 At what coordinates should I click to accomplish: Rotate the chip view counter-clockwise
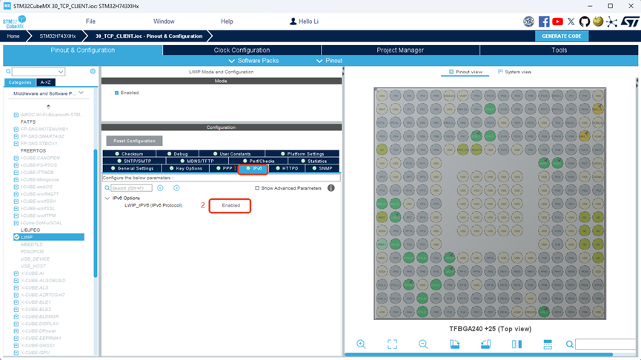[x=485, y=344]
